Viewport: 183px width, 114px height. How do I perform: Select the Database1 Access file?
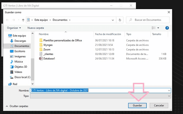coord(49,59)
